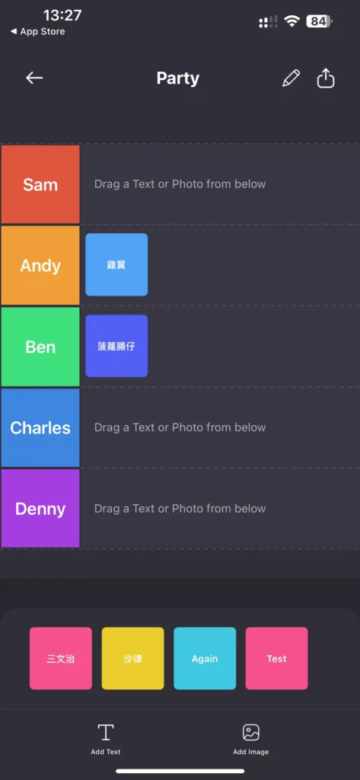360x780 pixels.
Task: Tap the 菠蘿腸仔 tile in Ben's row
Action: tap(116, 346)
